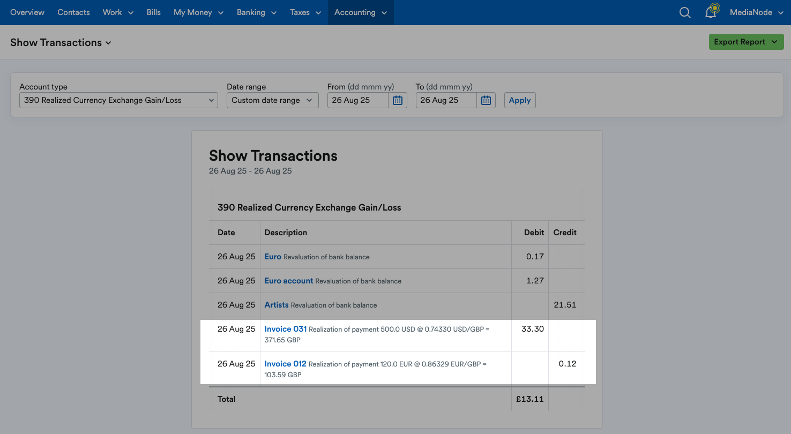Viewport: 791px width, 434px height.
Task: Click the Apply button
Action: 520,100
